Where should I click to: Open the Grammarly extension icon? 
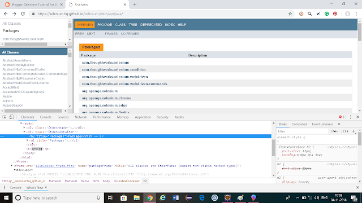pos(327,14)
